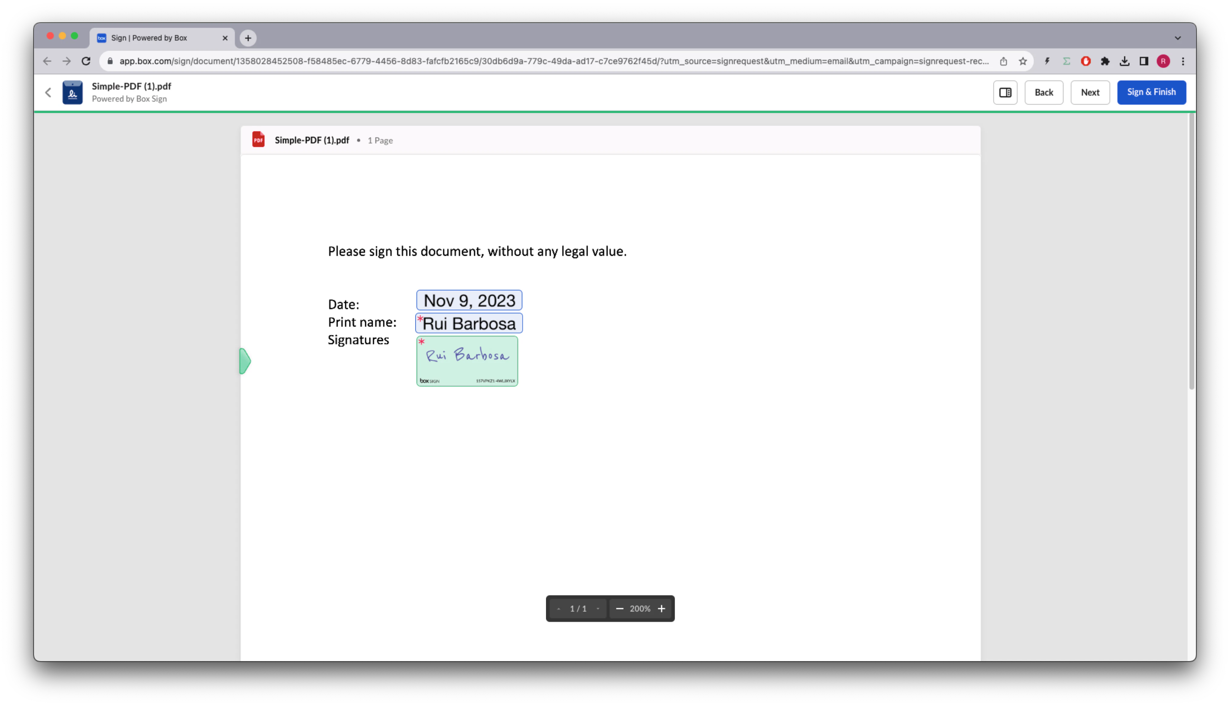Expand the tab search dropdown arrow
Viewport: 1230px width, 706px height.
click(x=1178, y=38)
